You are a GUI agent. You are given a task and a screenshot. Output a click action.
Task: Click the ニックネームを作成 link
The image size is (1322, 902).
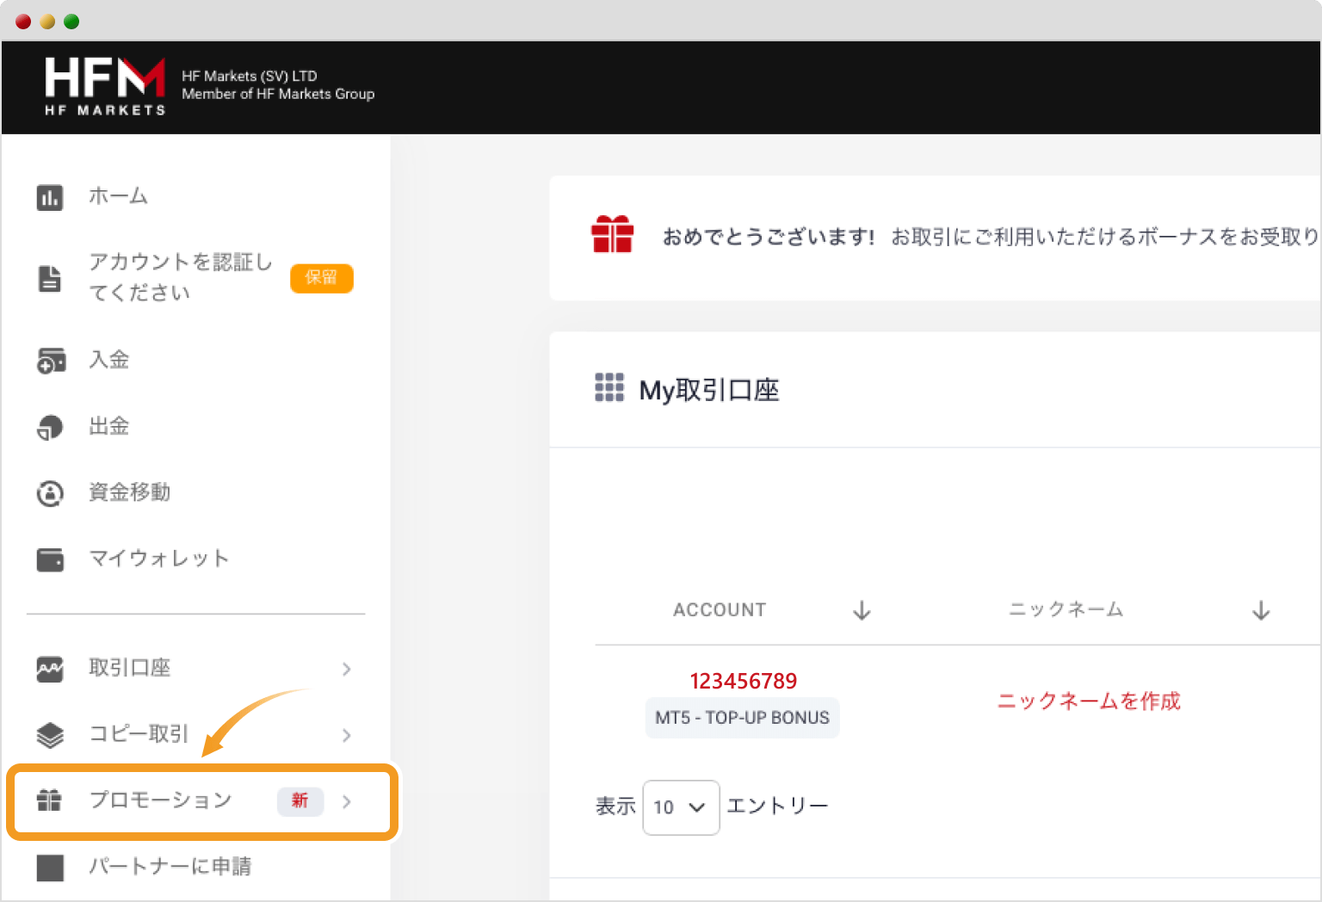click(x=1088, y=701)
